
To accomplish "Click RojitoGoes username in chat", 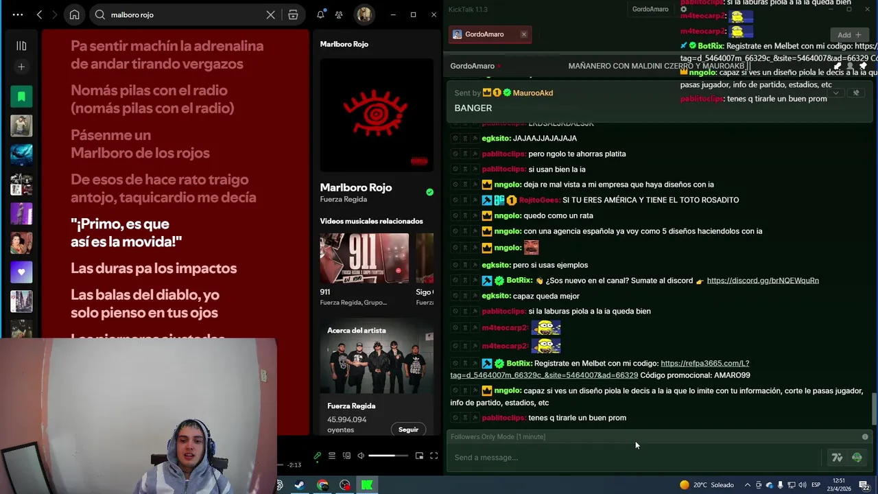I will point(539,200).
